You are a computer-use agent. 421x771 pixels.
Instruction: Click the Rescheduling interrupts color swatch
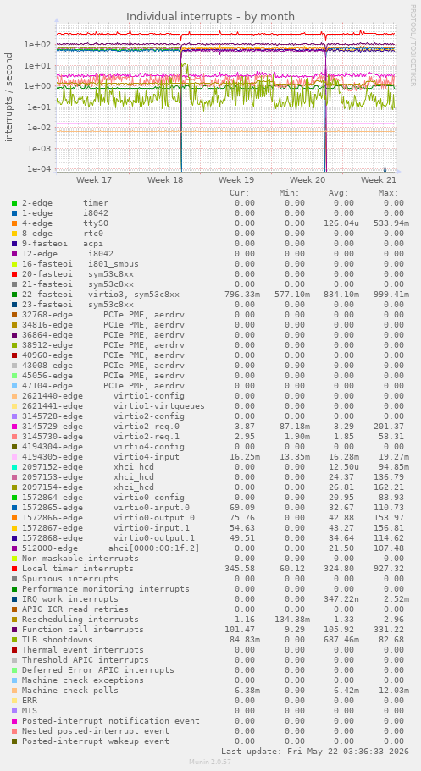coord(14,620)
